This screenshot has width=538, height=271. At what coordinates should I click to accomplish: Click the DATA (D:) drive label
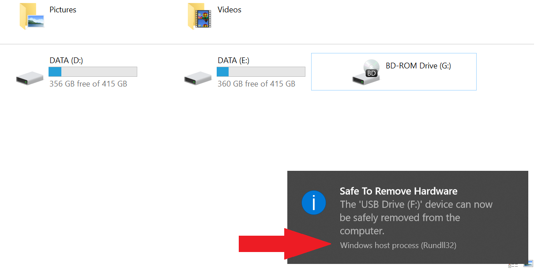point(66,60)
